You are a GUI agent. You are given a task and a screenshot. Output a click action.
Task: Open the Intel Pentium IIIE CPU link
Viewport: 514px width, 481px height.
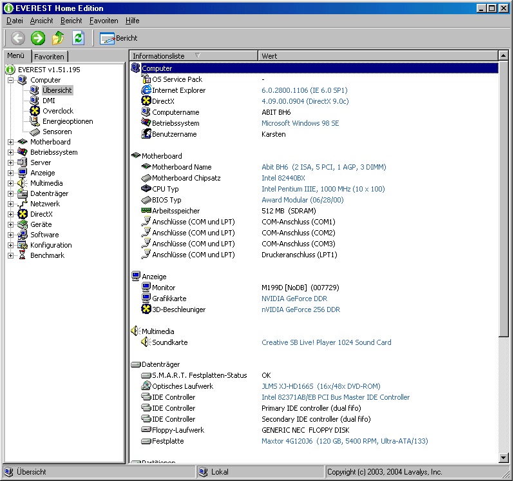click(x=323, y=189)
